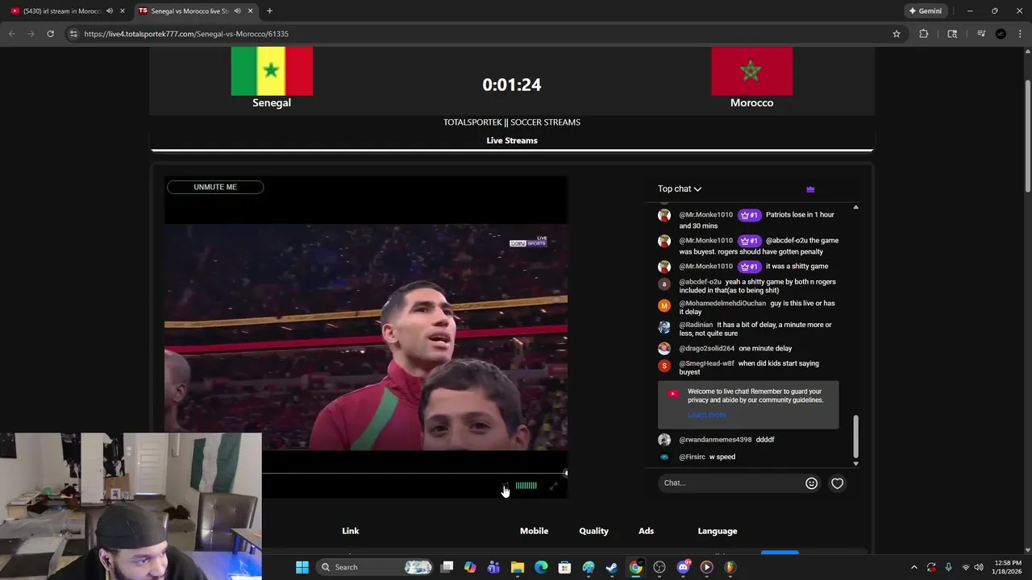Image resolution: width=1032 pixels, height=580 pixels.
Task: Click the address bar URL
Action: [x=186, y=34]
